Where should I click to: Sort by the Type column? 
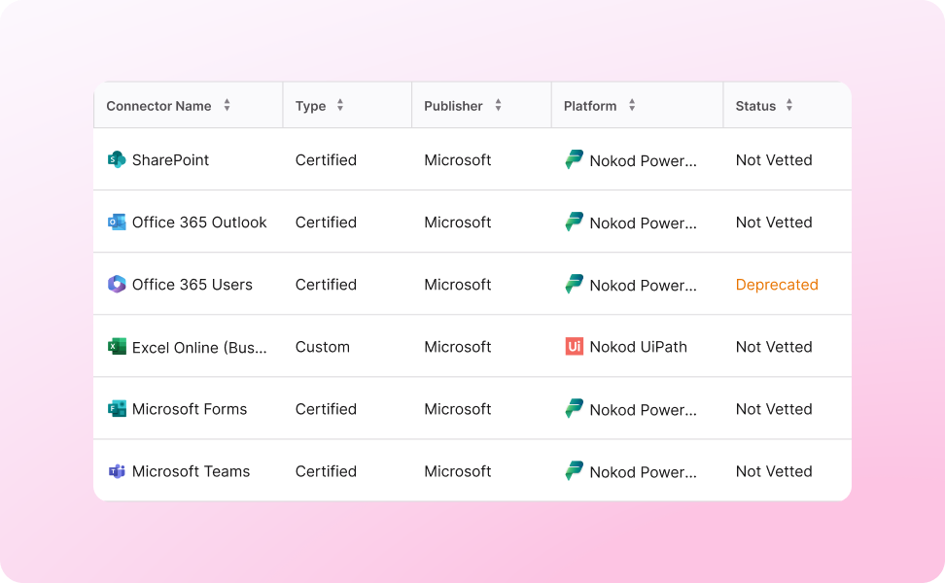[x=339, y=105]
